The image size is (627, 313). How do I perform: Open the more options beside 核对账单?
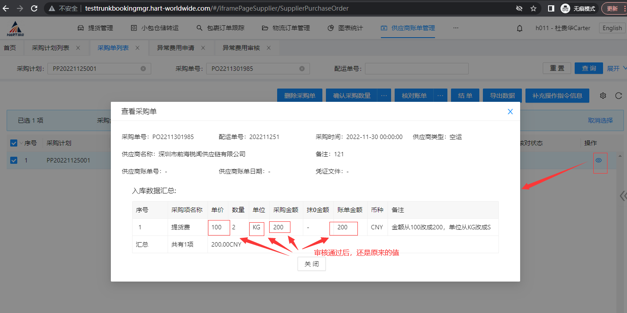coord(440,96)
